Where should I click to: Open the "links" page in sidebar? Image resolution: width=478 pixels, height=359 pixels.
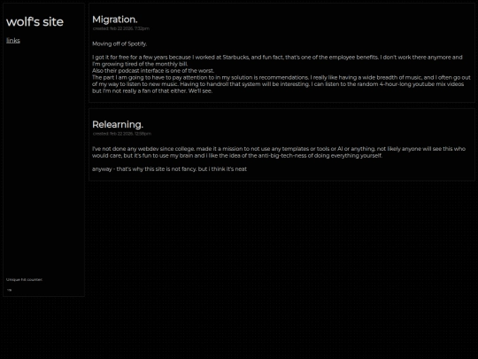[13, 40]
